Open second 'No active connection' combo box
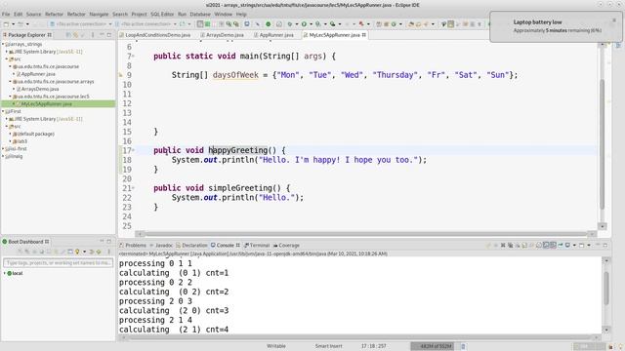 pos(146,23)
